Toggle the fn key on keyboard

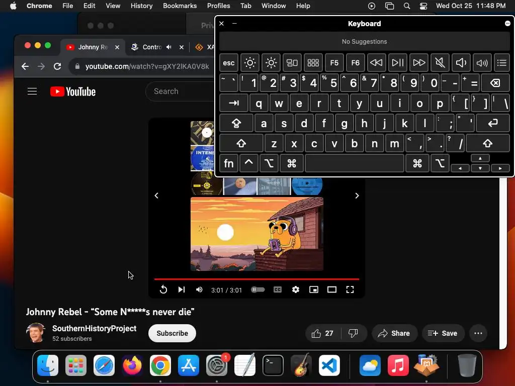pos(229,163)
